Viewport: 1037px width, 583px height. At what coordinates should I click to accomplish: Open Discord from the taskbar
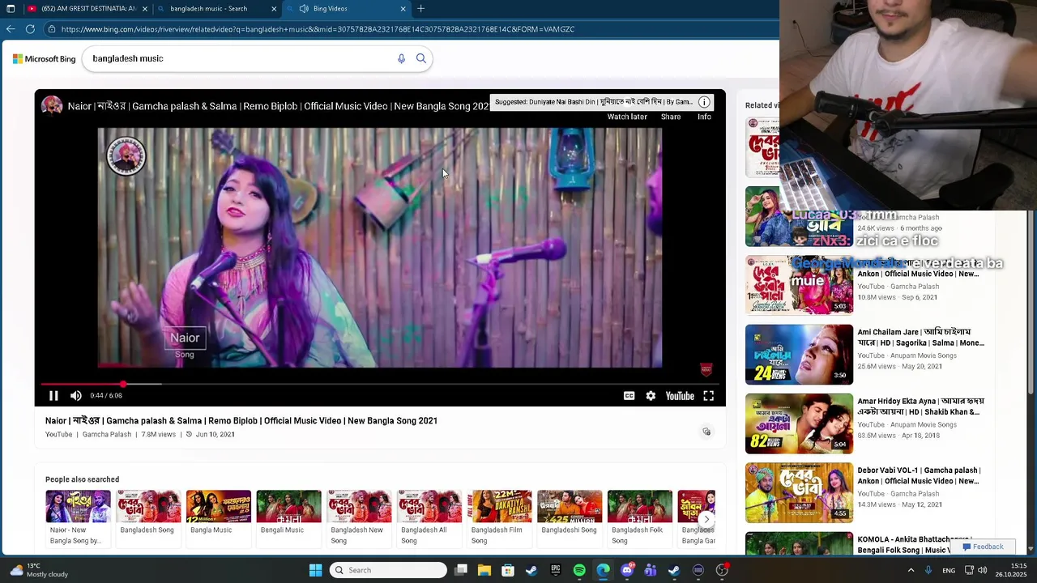(x=627, y=570)
